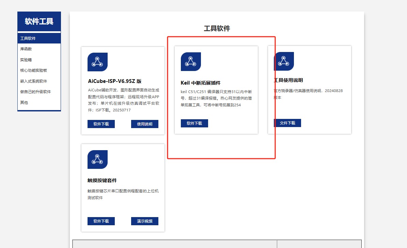The width and height of the screenshot is (407, 248).
Task: Click 软件下载 under Keil 中断拓展插件
Action: pos(194,123)
